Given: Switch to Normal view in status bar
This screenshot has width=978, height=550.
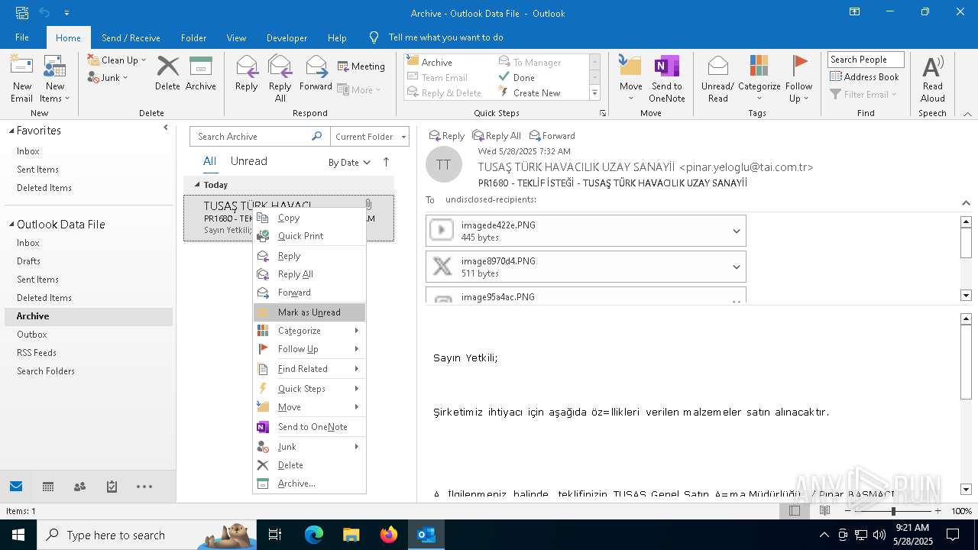Looking at the screenshot, I should 795,511.
